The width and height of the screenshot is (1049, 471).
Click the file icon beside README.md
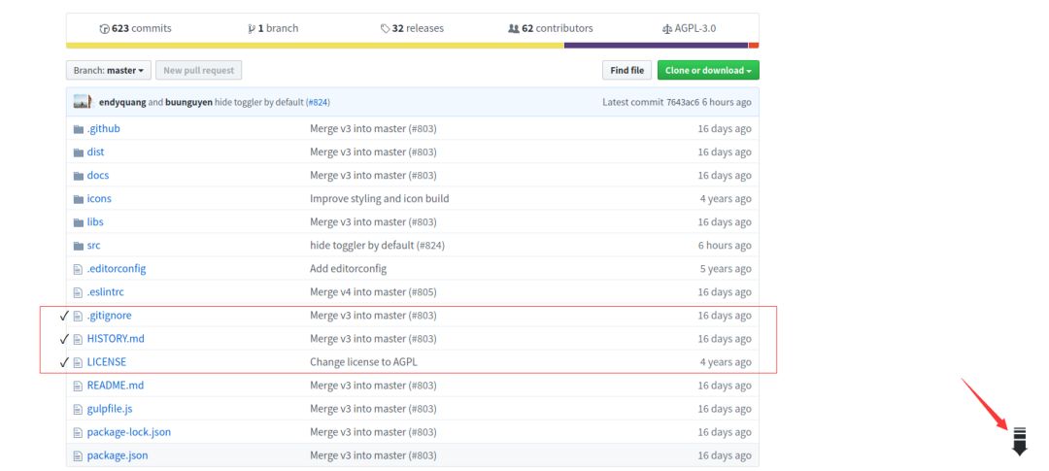click(x=78, y=387)
